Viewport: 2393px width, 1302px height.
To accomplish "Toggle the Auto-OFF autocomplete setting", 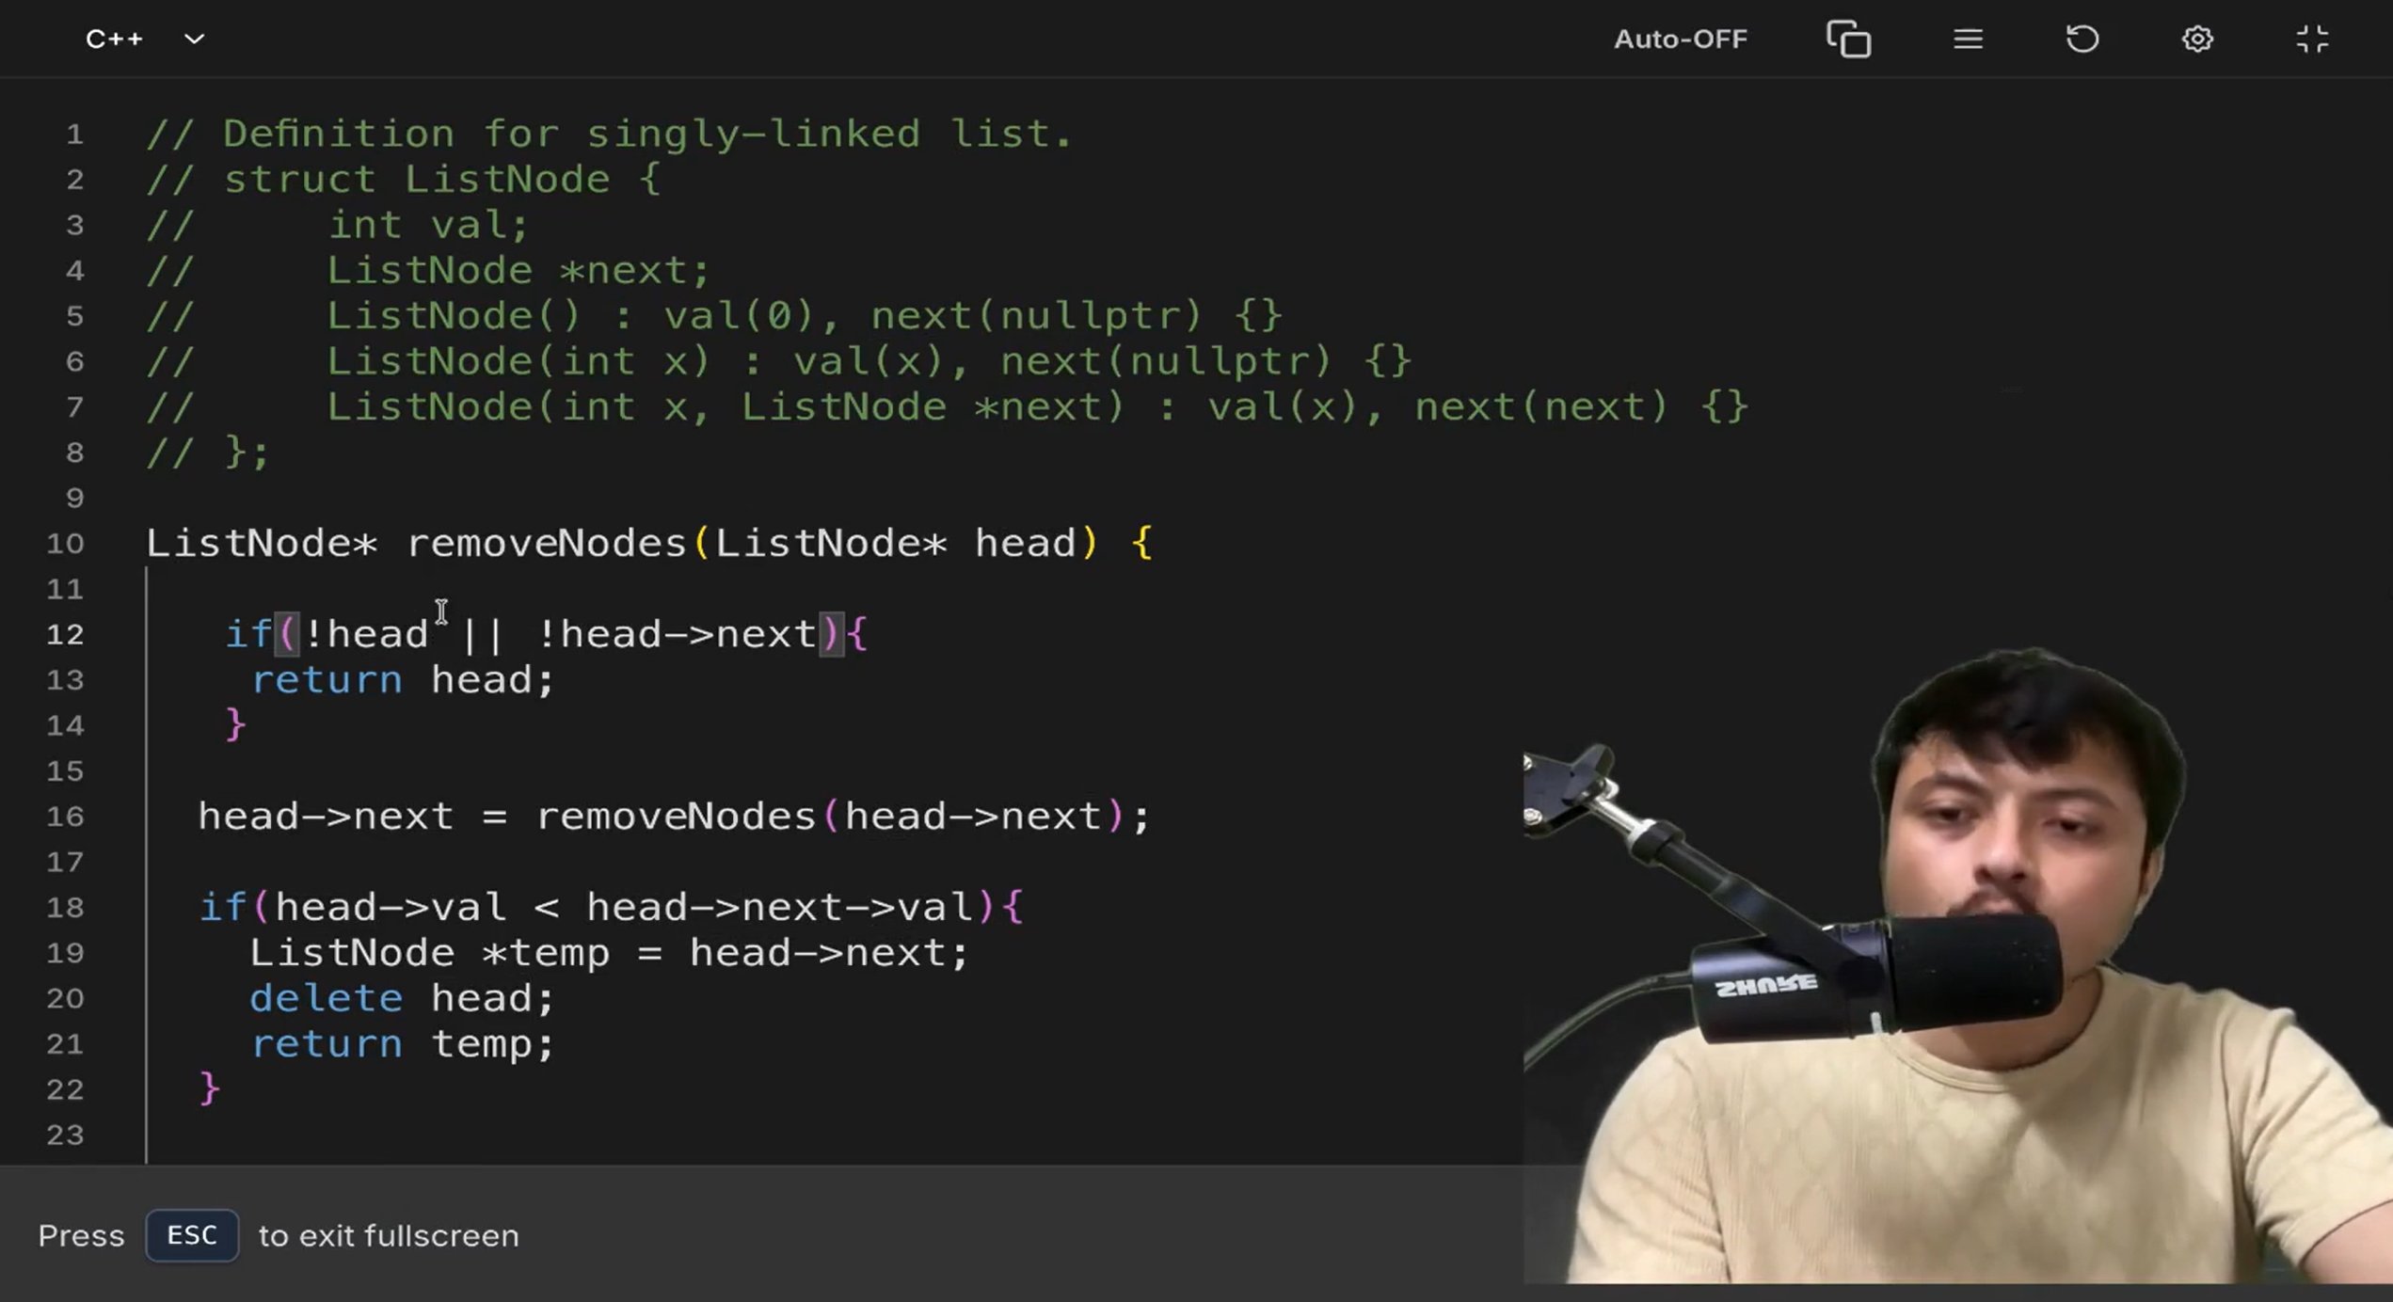I will tap(1681, 40).
